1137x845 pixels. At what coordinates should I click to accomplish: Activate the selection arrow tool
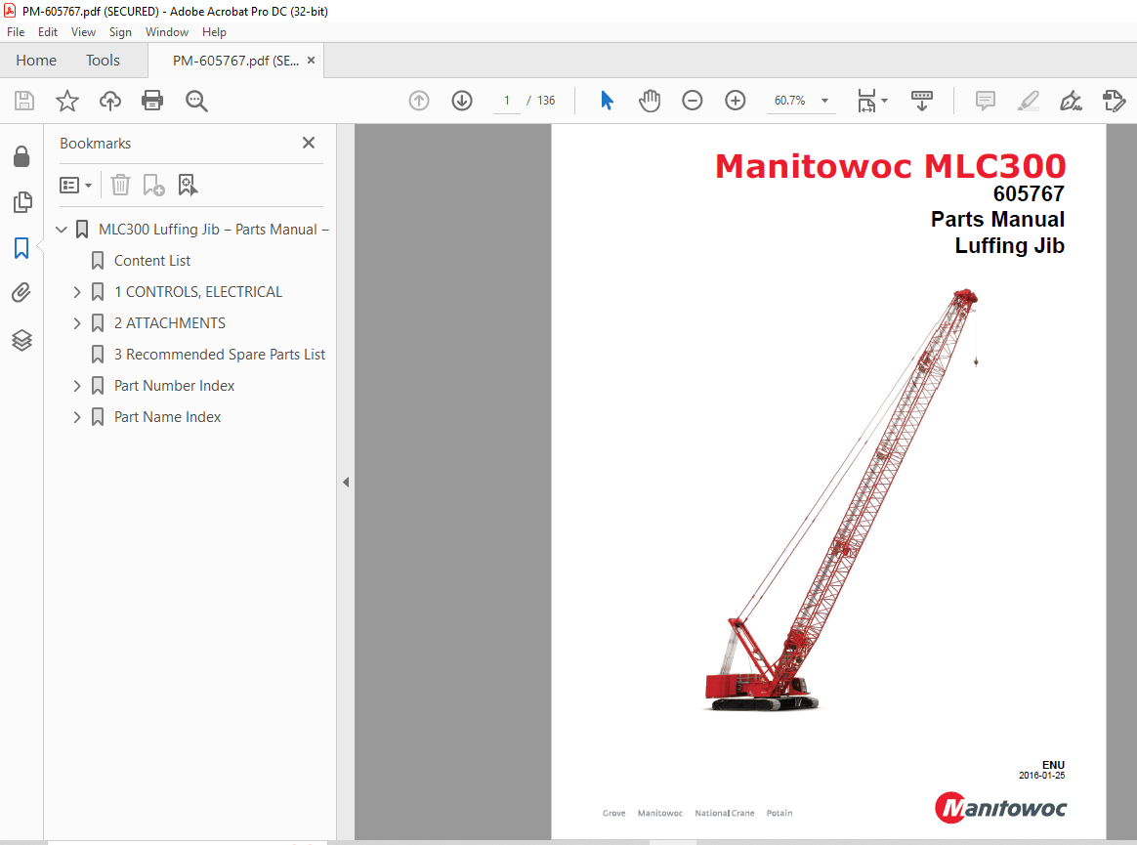pos(607,100)
